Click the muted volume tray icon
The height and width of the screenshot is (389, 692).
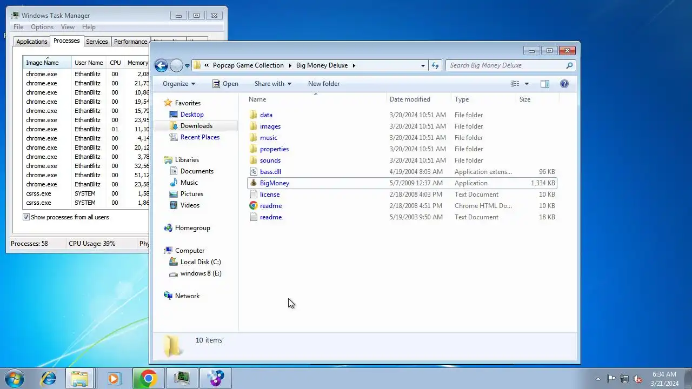638,379
